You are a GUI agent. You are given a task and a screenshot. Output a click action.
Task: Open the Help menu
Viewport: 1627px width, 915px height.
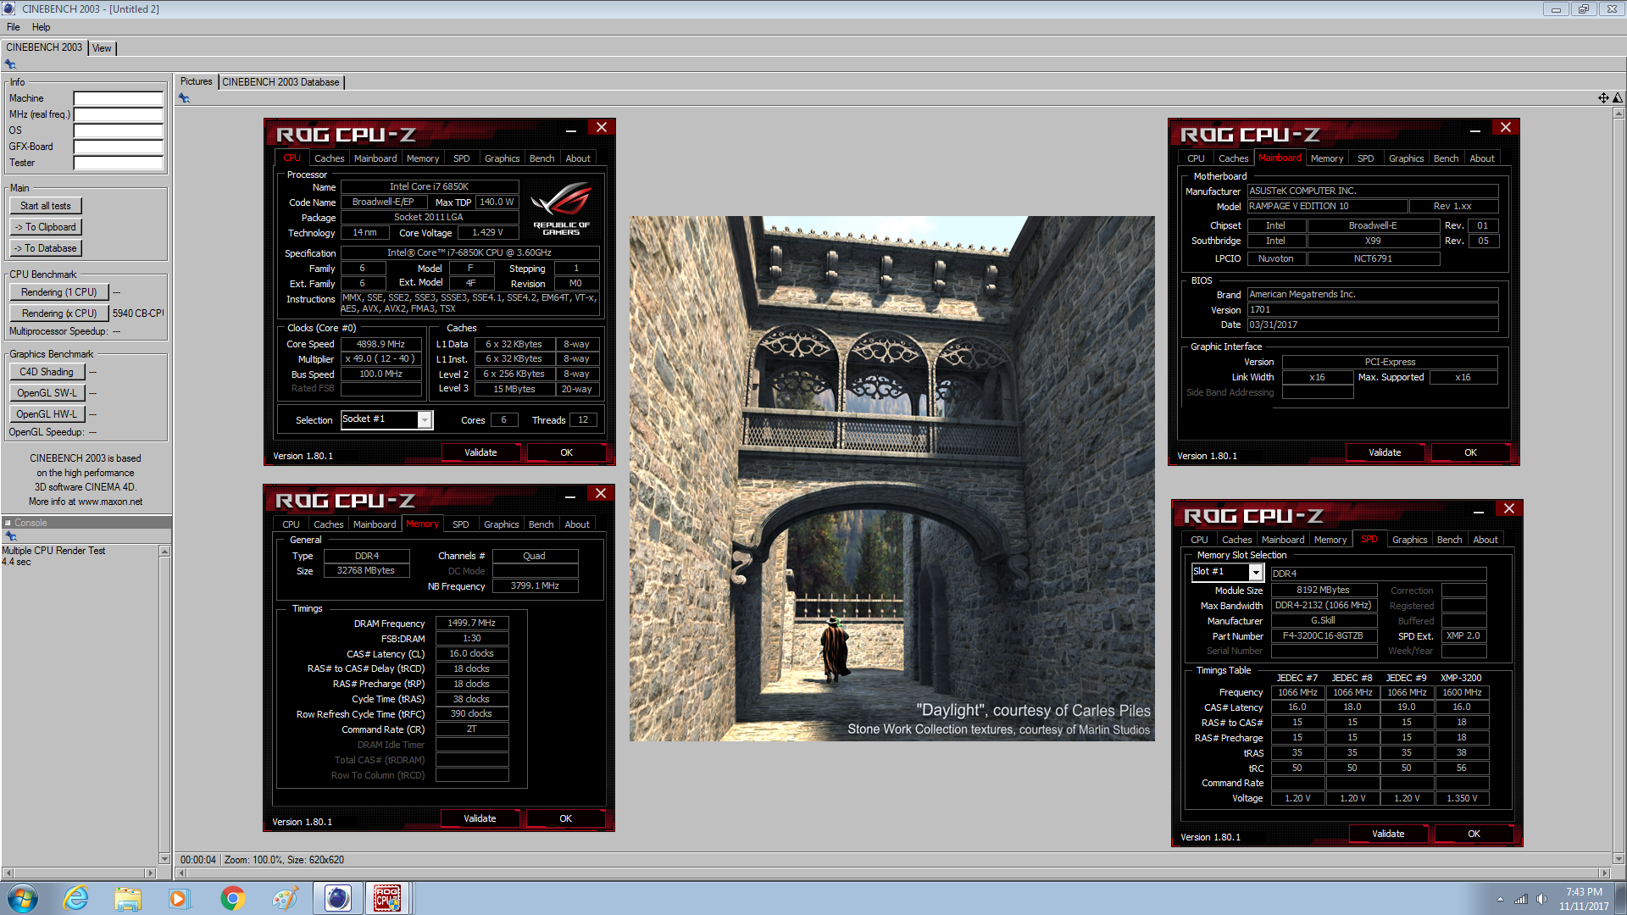point(41,27)
